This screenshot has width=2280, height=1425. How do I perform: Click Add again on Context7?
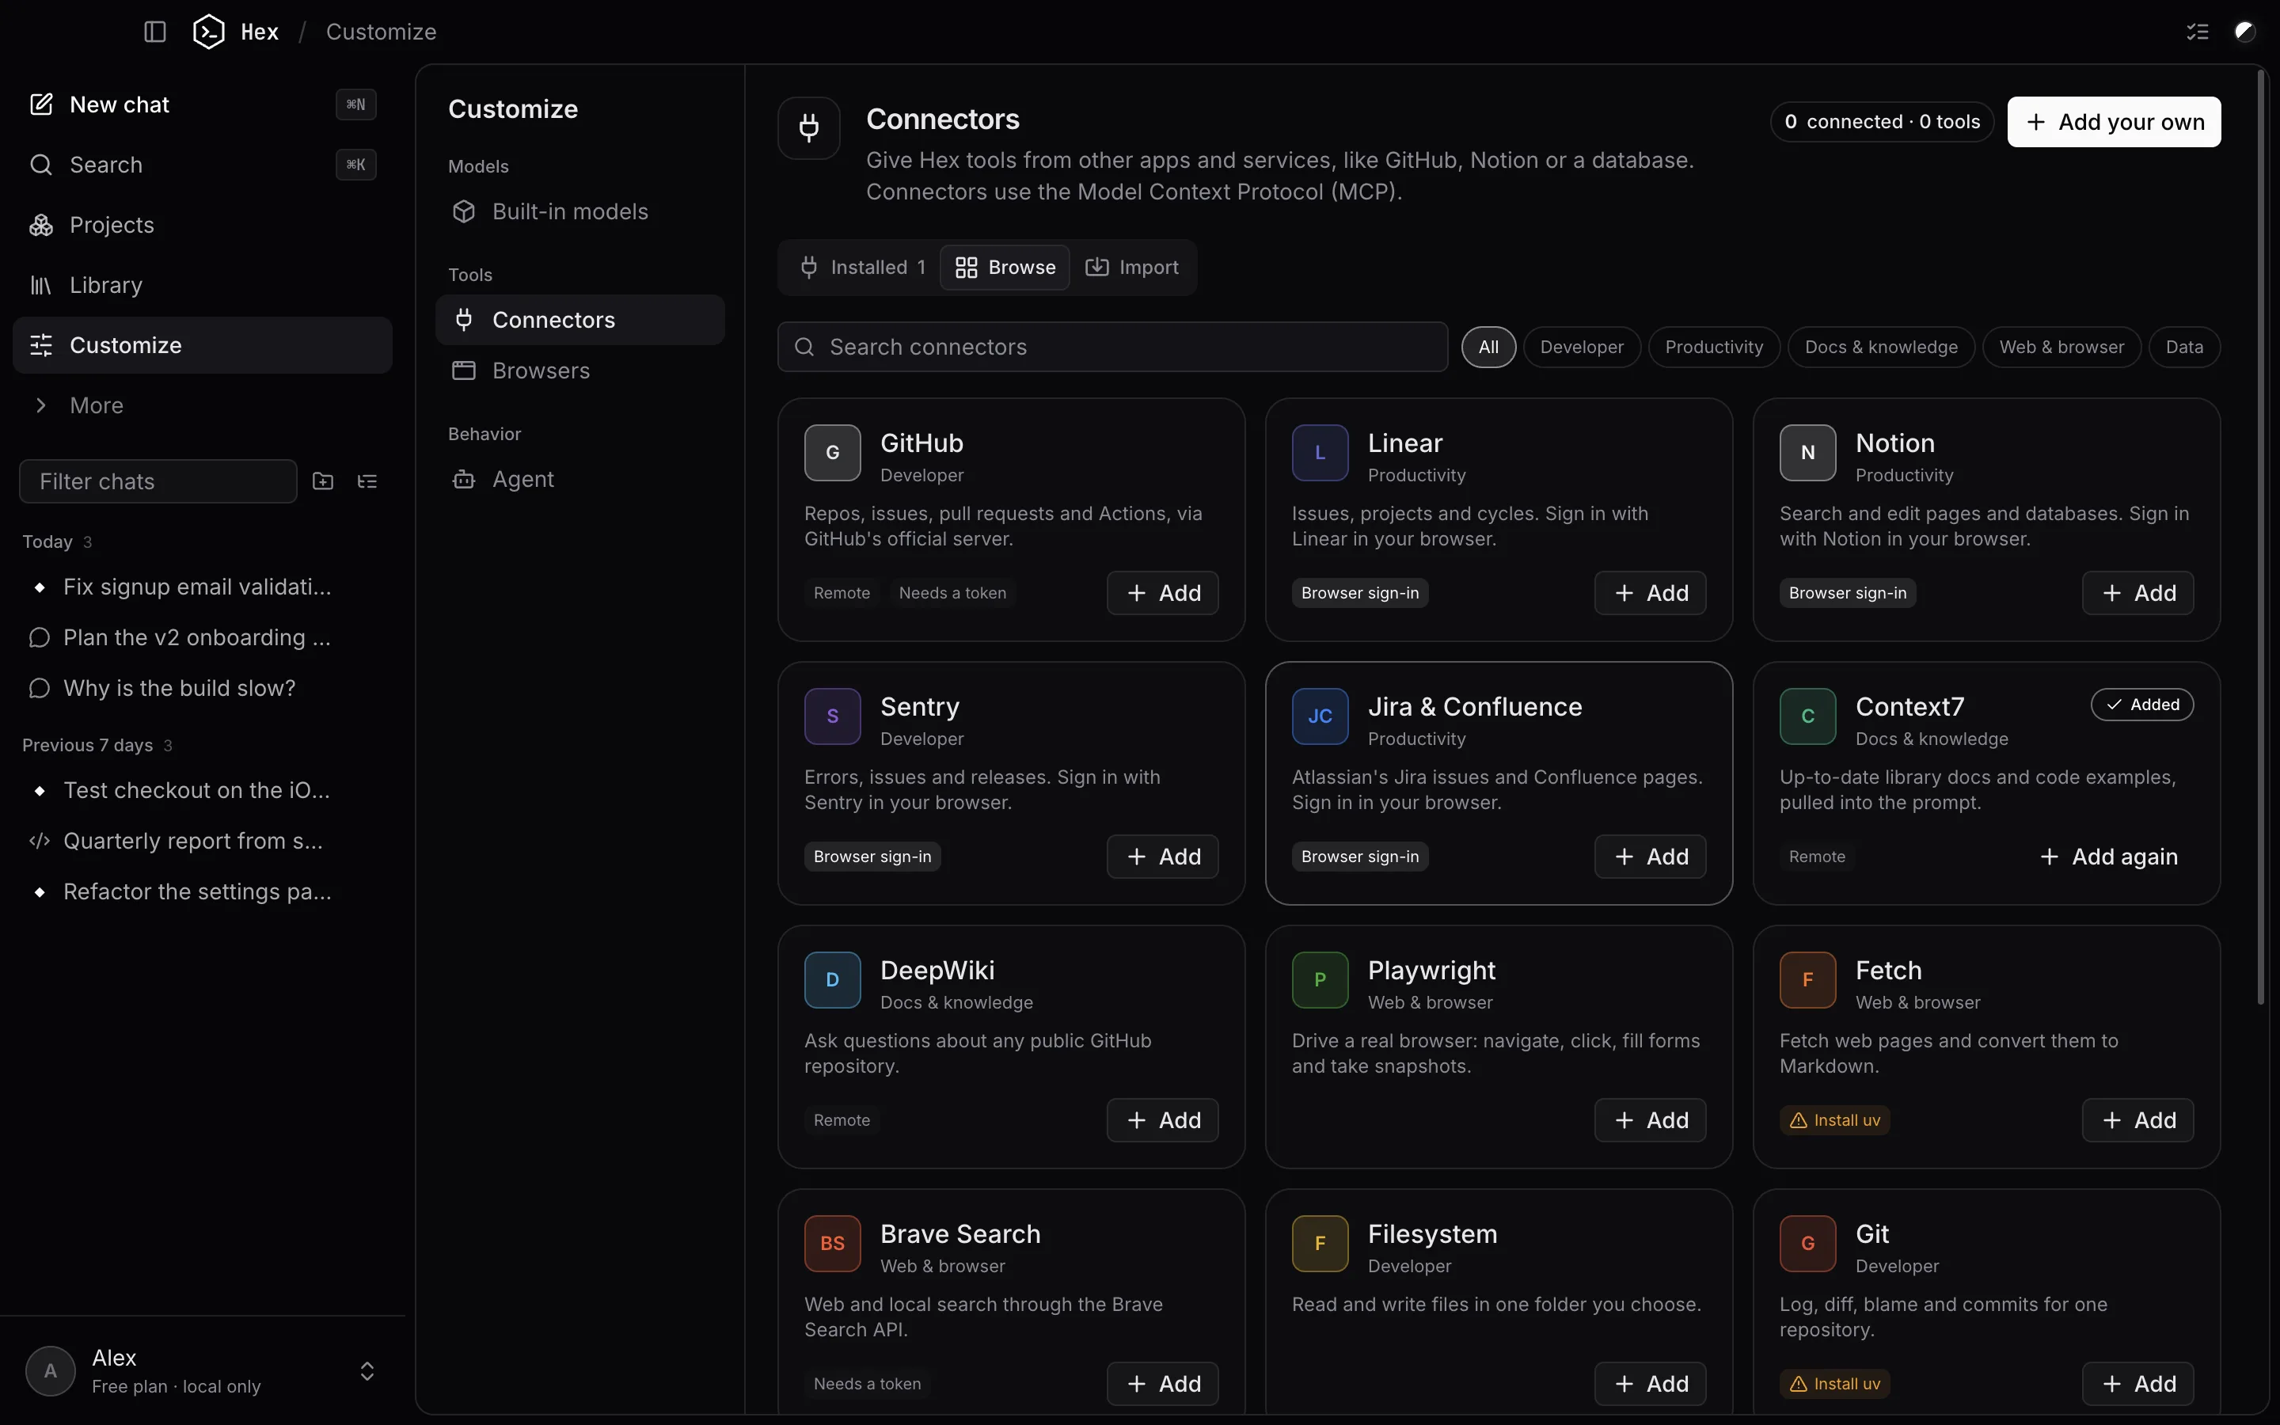click(x=2108, y=857)
